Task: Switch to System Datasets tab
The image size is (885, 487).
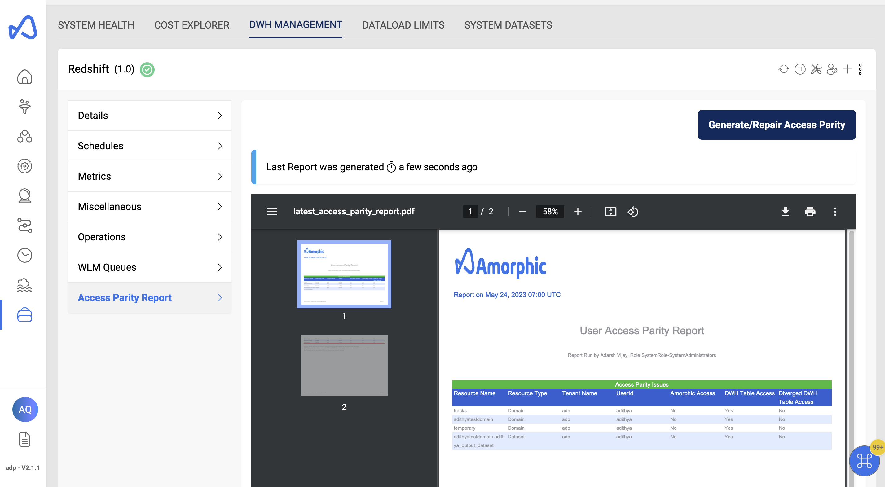Action: tap(508, 25)
